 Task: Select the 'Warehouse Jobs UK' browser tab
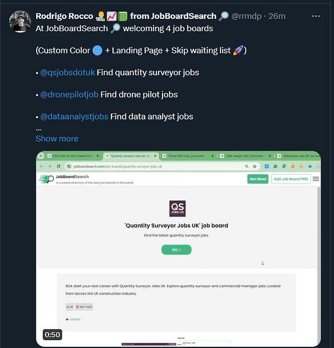(x=299, y=156)
